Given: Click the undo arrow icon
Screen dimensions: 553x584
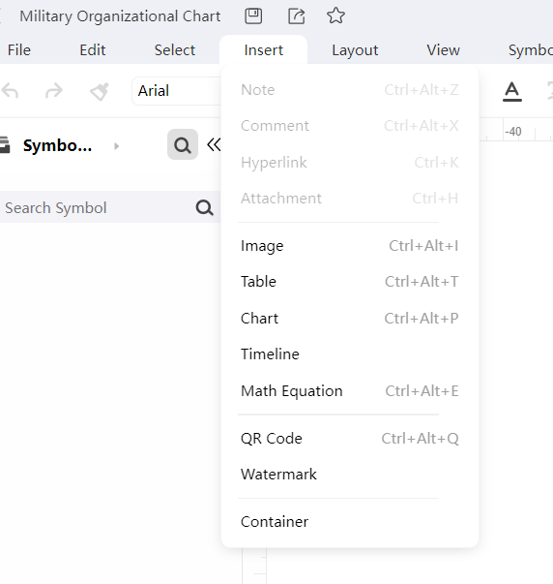Looking at the screenshot, I should 10,91.
